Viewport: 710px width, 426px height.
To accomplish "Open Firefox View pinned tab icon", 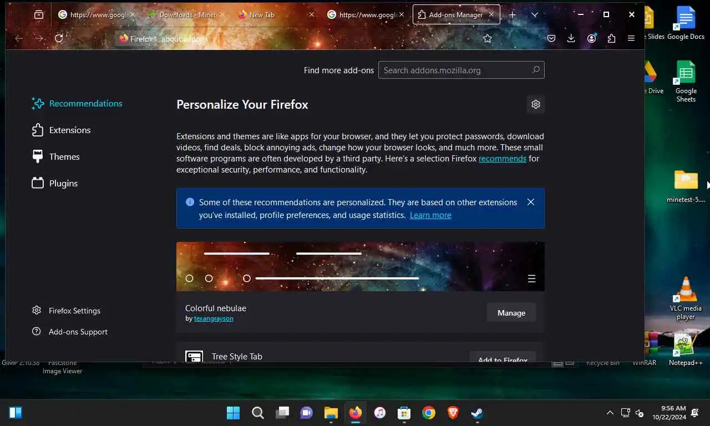I will coord(39,15).
